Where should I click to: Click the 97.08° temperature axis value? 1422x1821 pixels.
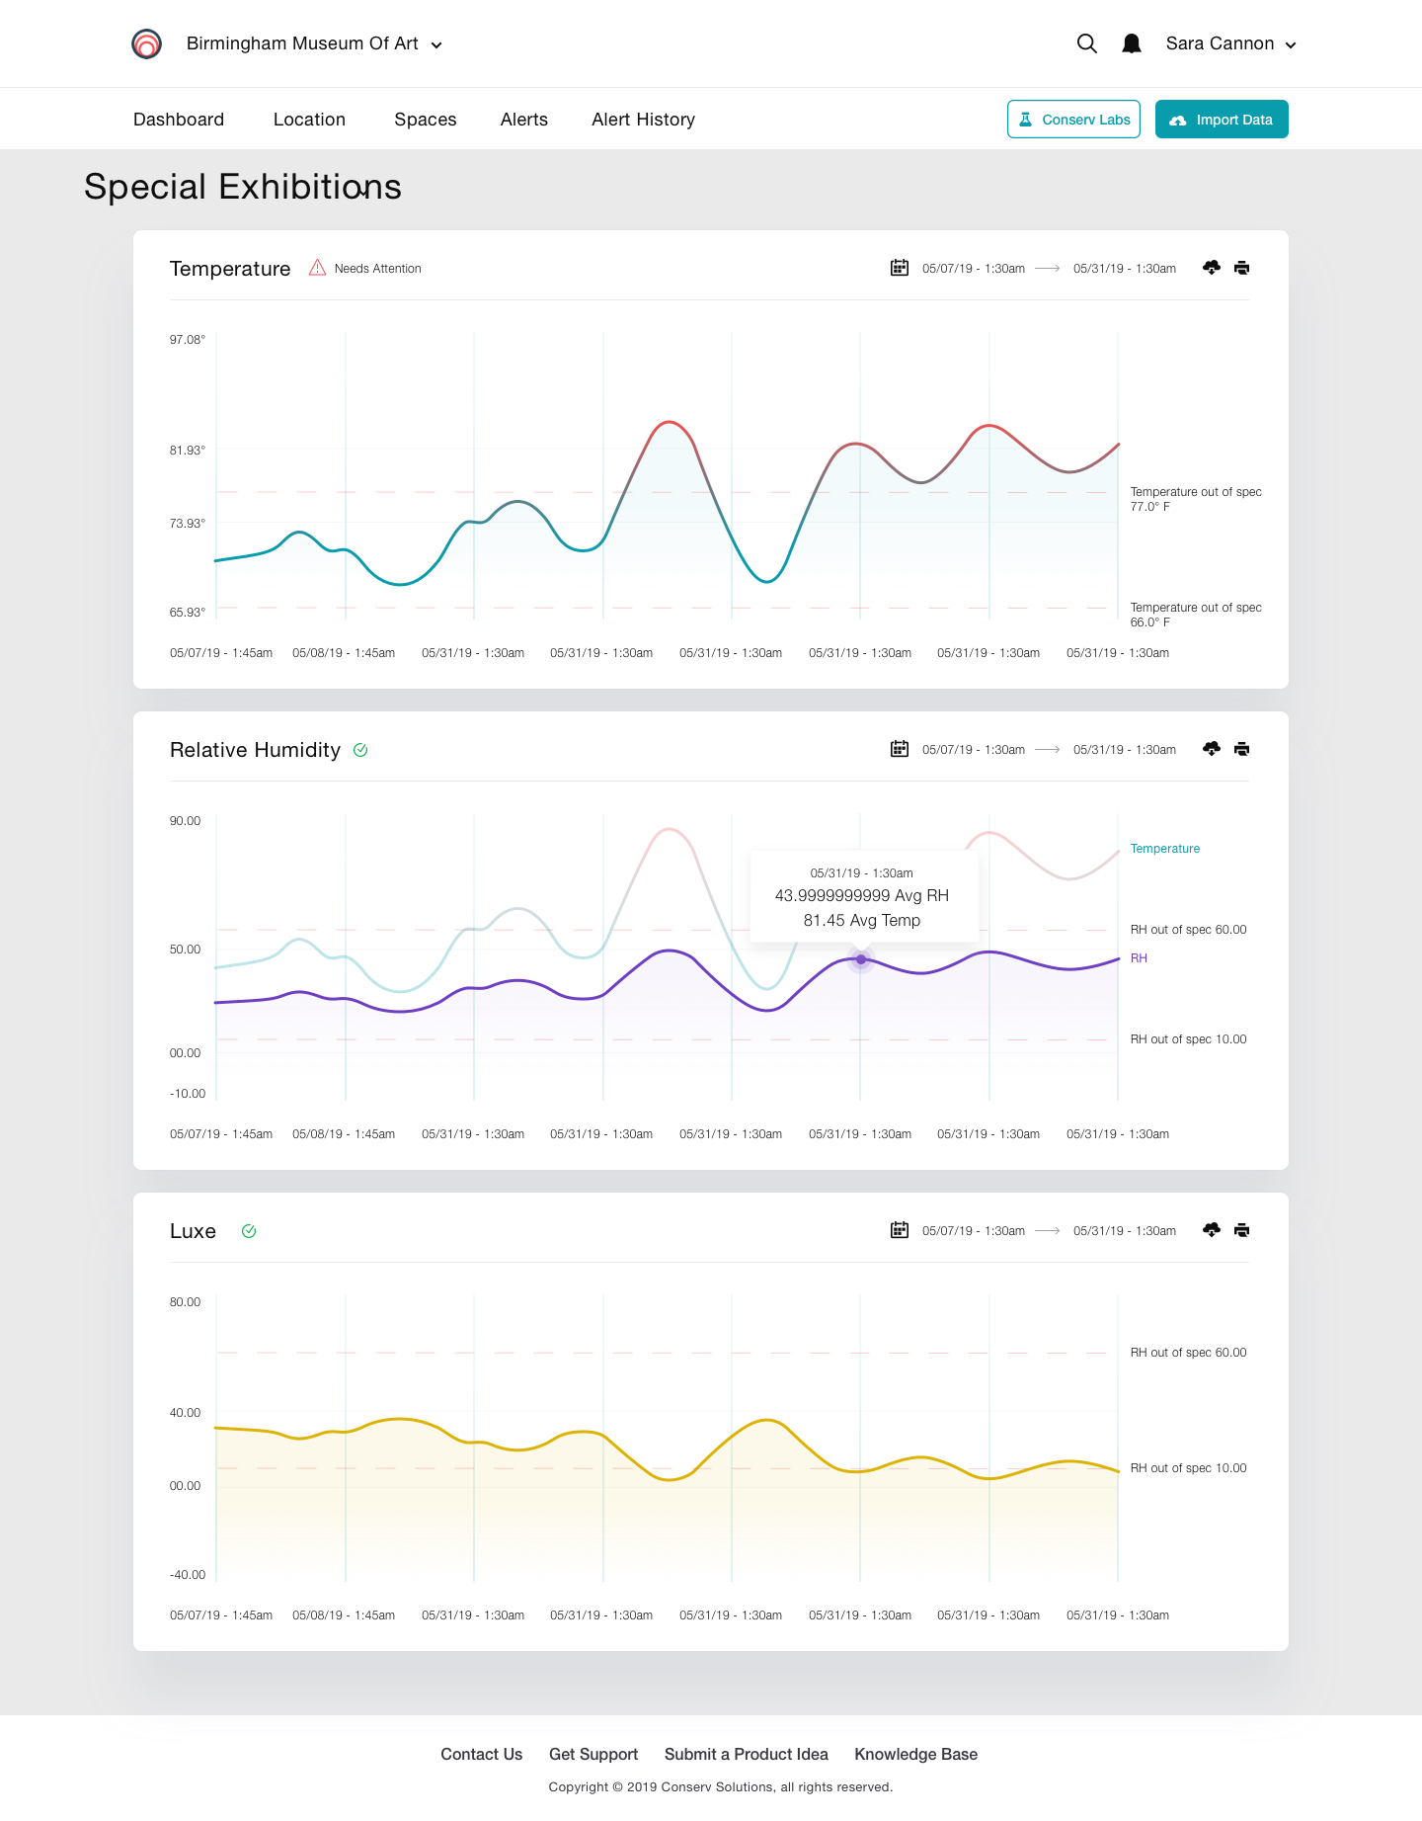tap(188, 340)
